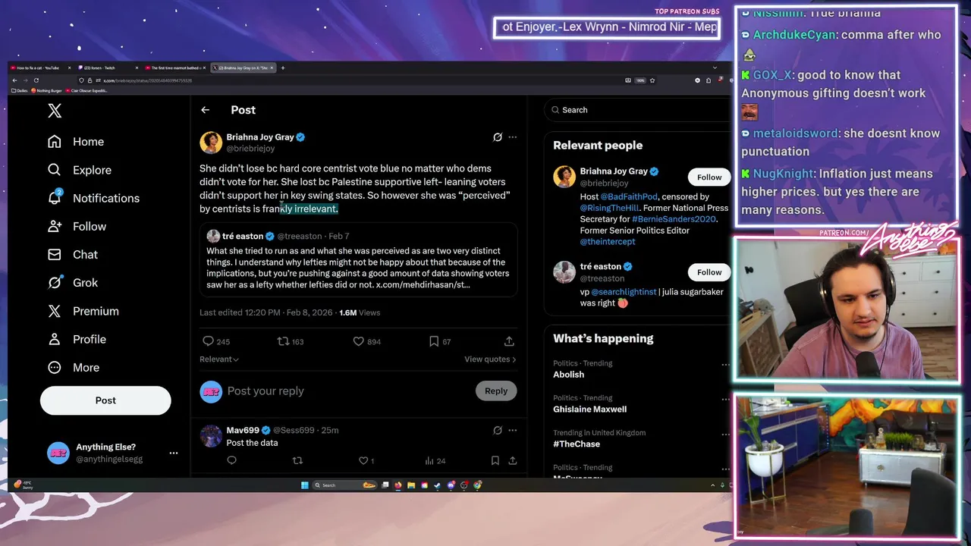Open Notifications in the sidebar
The image size is (971, 546).
click(x=93, y=198)
